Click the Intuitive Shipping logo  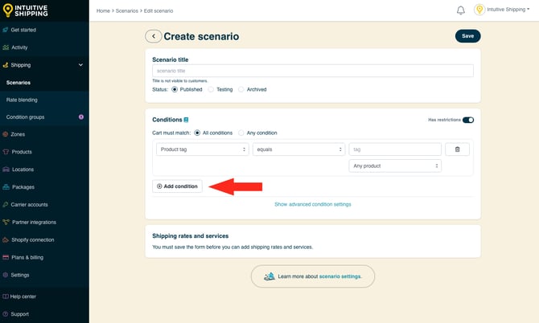pyautogui.click(x=26, y=10)
